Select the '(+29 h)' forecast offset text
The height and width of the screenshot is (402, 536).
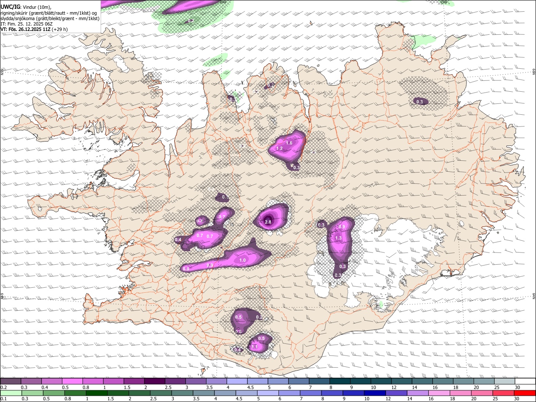click(60, 29)
